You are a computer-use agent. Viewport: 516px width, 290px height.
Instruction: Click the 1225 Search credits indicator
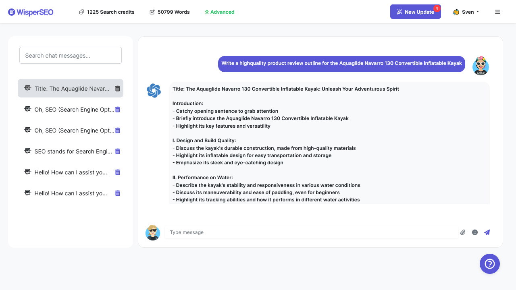coord(107,12)
